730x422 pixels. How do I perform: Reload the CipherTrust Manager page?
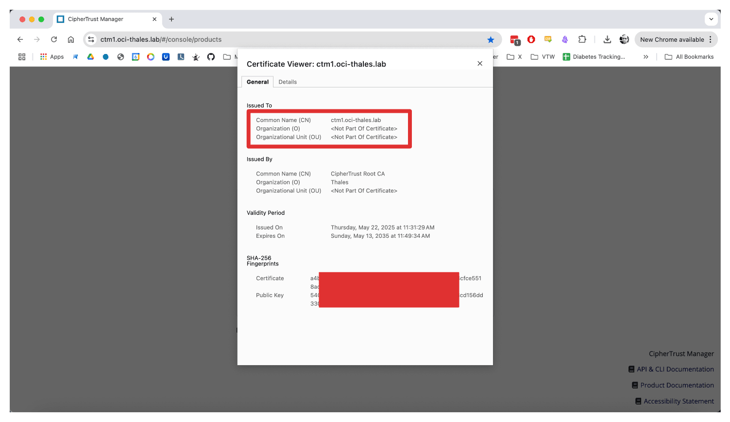[54, 39]
